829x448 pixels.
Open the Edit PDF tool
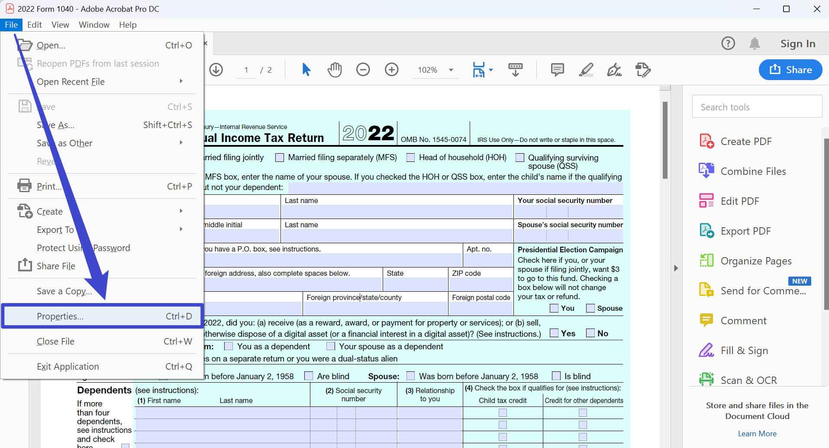(x=739, y=201)
